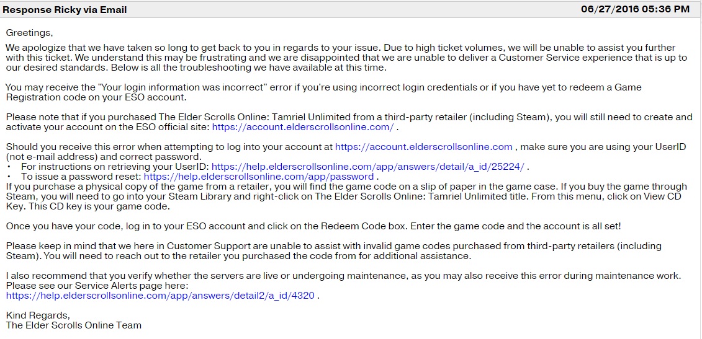Click the 'Once you have your code' paragraph
702x339 pixels.
click(313, 226)
